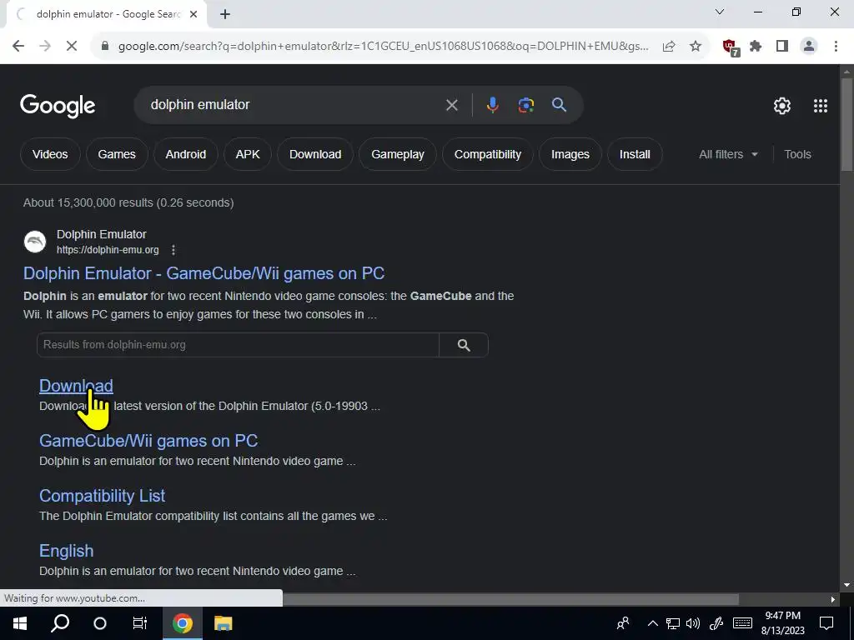
Task: Switch to Images results
Action: [570, 154]
